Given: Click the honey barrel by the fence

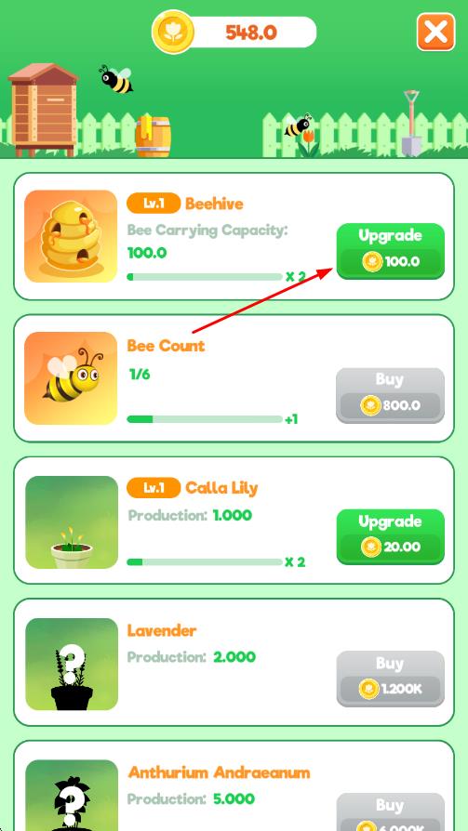Looking at the screenshot, I should pyautogui.click(x=153, y=136).
